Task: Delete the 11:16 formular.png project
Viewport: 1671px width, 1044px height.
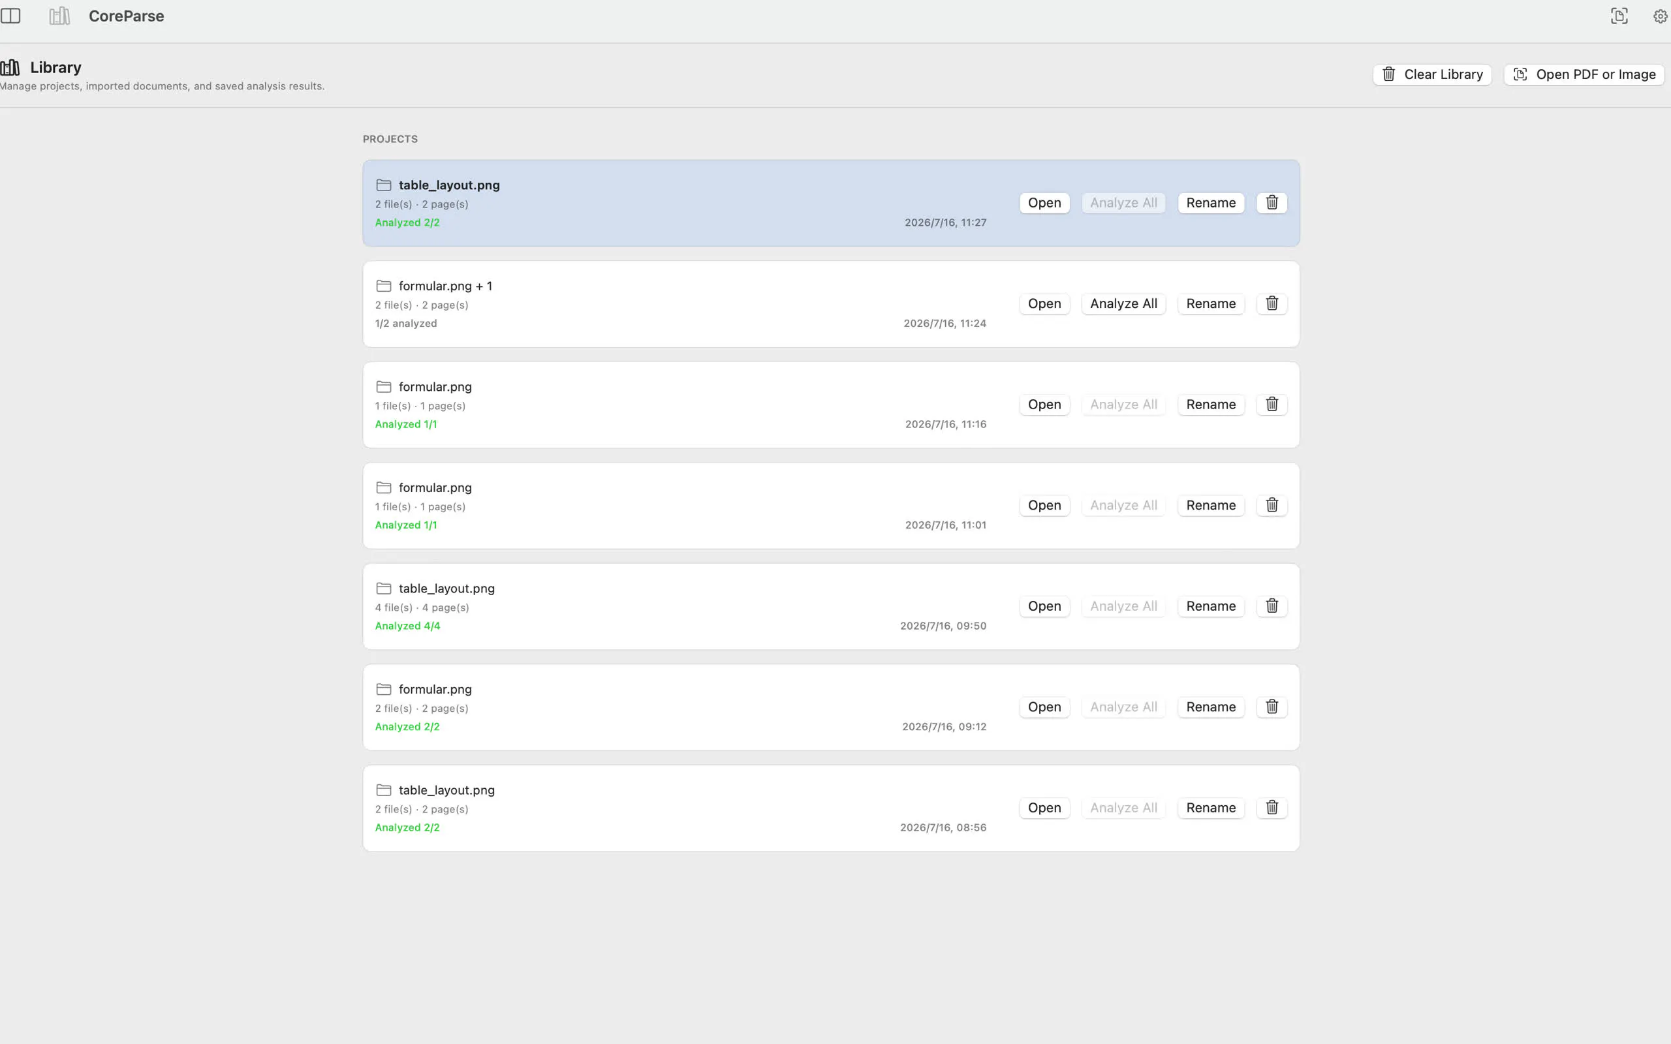Action: coord(1272,405)
